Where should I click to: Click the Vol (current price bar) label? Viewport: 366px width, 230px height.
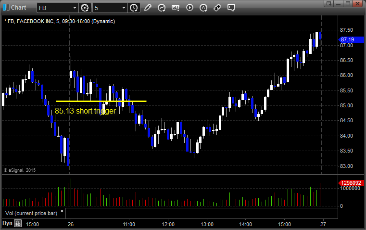point(31,213)
